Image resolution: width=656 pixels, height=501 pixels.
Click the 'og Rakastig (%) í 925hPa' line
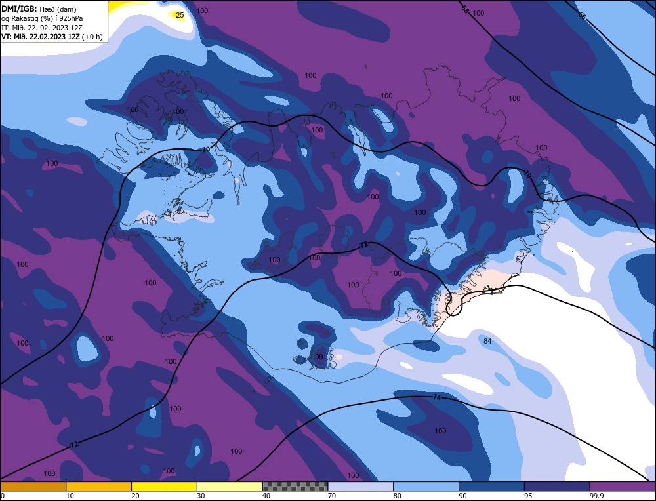tap(42, 18)
